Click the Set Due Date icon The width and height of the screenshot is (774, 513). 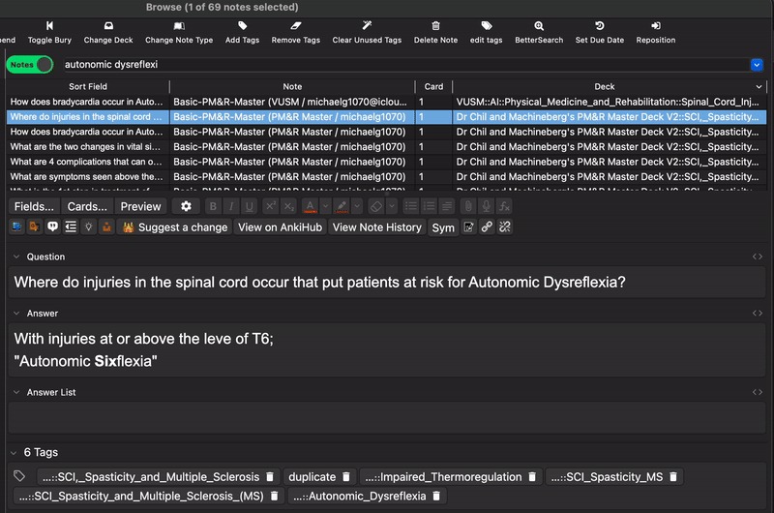pyautogui.click(x=599, y=26)
